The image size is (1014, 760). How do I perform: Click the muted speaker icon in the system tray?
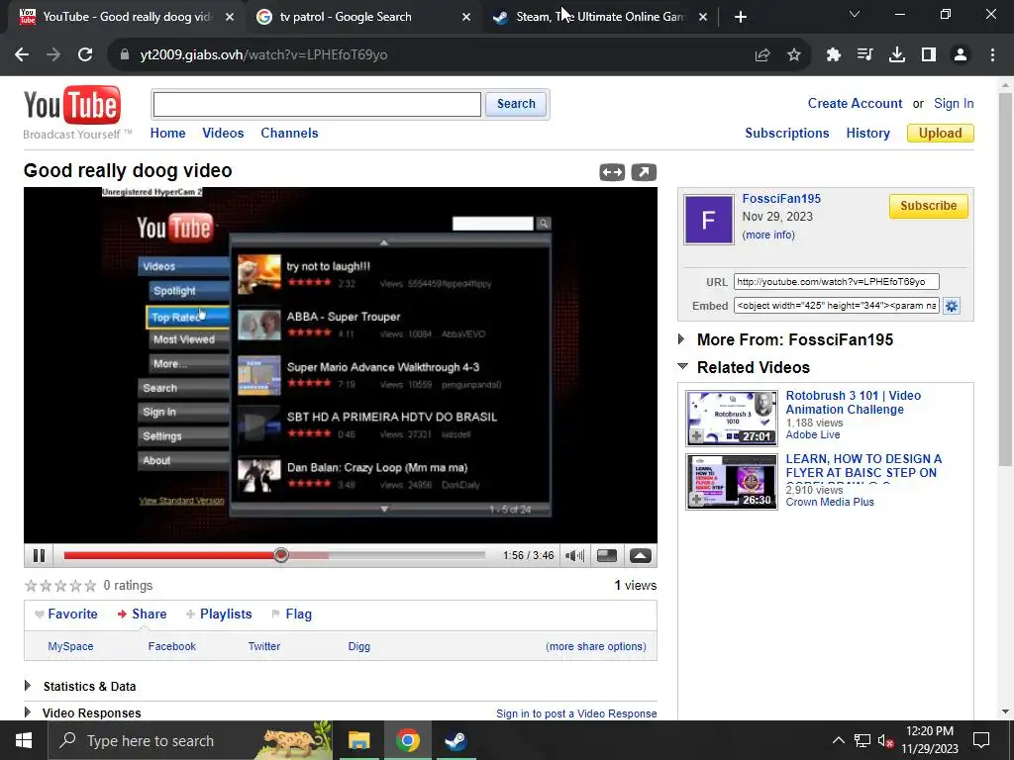point(886,741)
